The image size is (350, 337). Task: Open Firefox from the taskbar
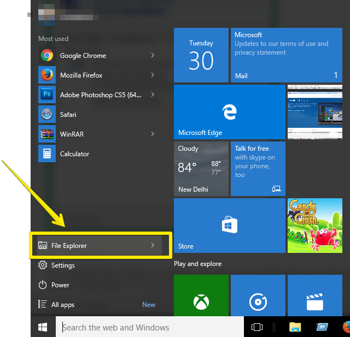tap(346, 327)
